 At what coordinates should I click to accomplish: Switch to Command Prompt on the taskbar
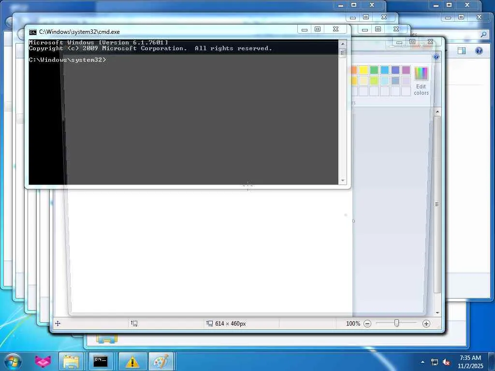click(101, 361)
